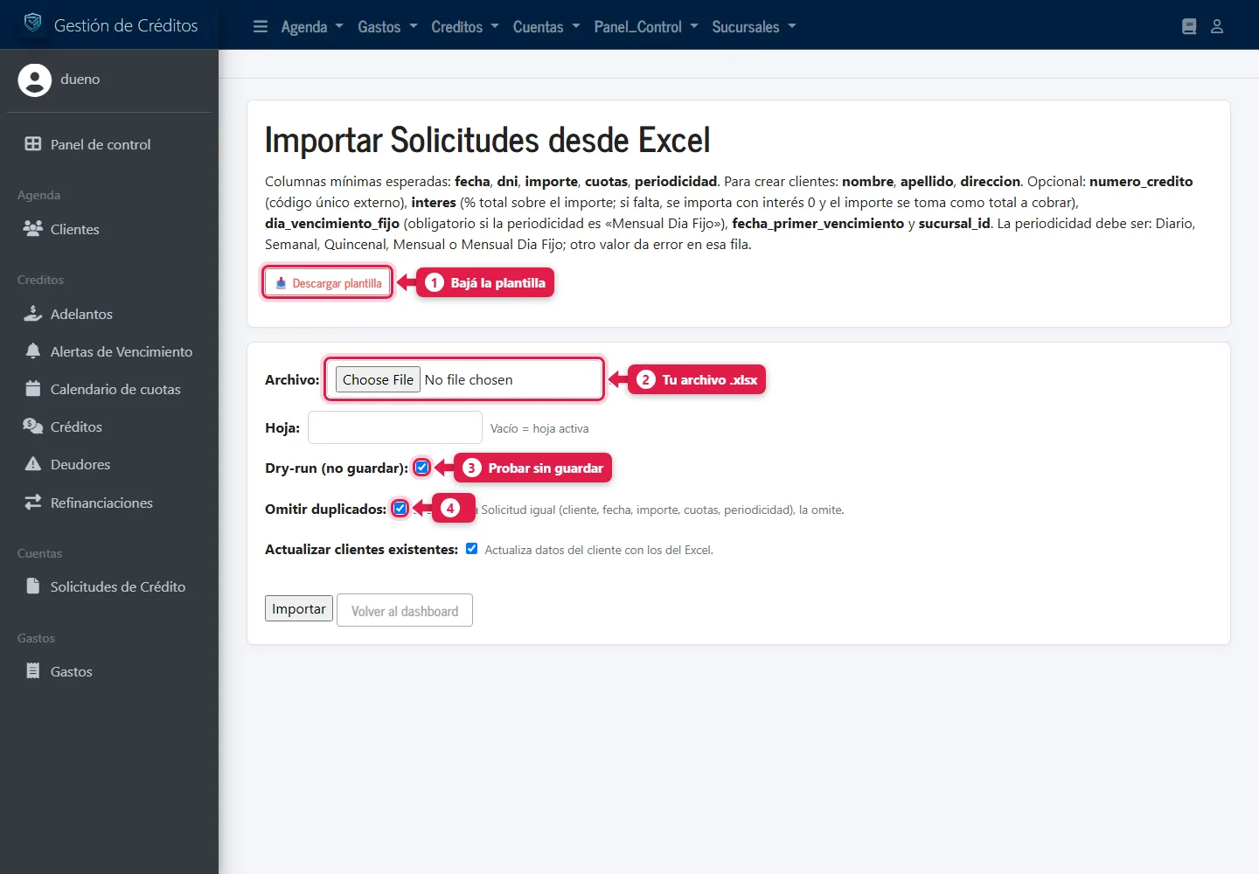Click the Gastos receipt icon in the sidebar

(x=33, y=671)
